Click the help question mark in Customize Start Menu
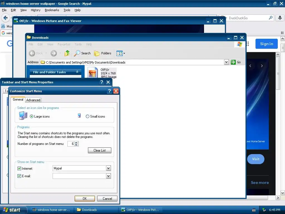Image resolution: width=285 pixels, height=214 pixels. 109,91
